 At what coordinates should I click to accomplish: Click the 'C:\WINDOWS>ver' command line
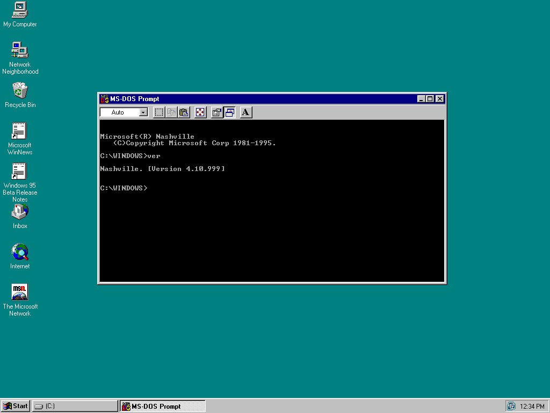tap(130, 156)
